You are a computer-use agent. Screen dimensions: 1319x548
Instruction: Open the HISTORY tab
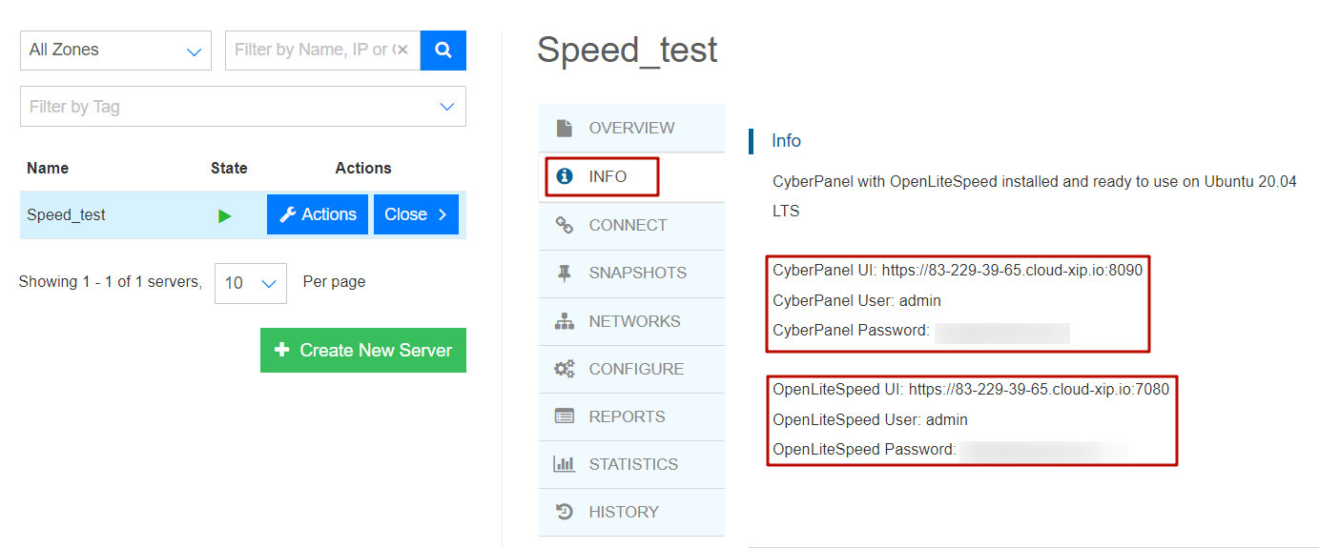[631, 512]
